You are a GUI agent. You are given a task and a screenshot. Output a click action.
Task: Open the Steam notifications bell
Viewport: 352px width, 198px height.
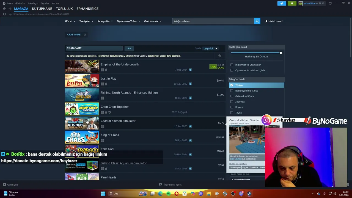(x=292, y=3)
